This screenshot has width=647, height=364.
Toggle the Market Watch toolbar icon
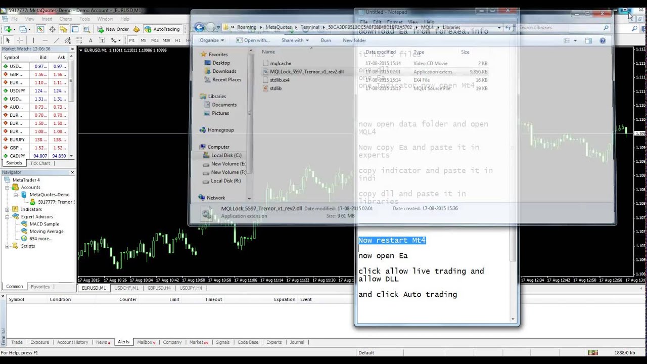click(x=41, y=29)
